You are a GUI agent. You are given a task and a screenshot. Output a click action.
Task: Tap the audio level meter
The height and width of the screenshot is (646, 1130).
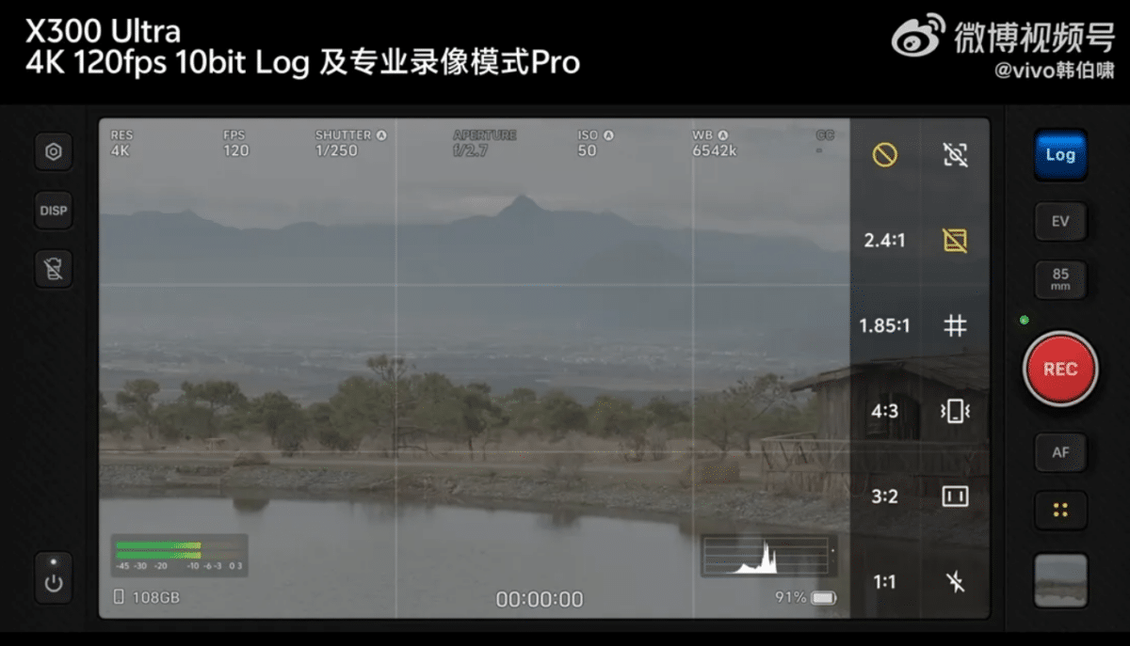[180, 555]
